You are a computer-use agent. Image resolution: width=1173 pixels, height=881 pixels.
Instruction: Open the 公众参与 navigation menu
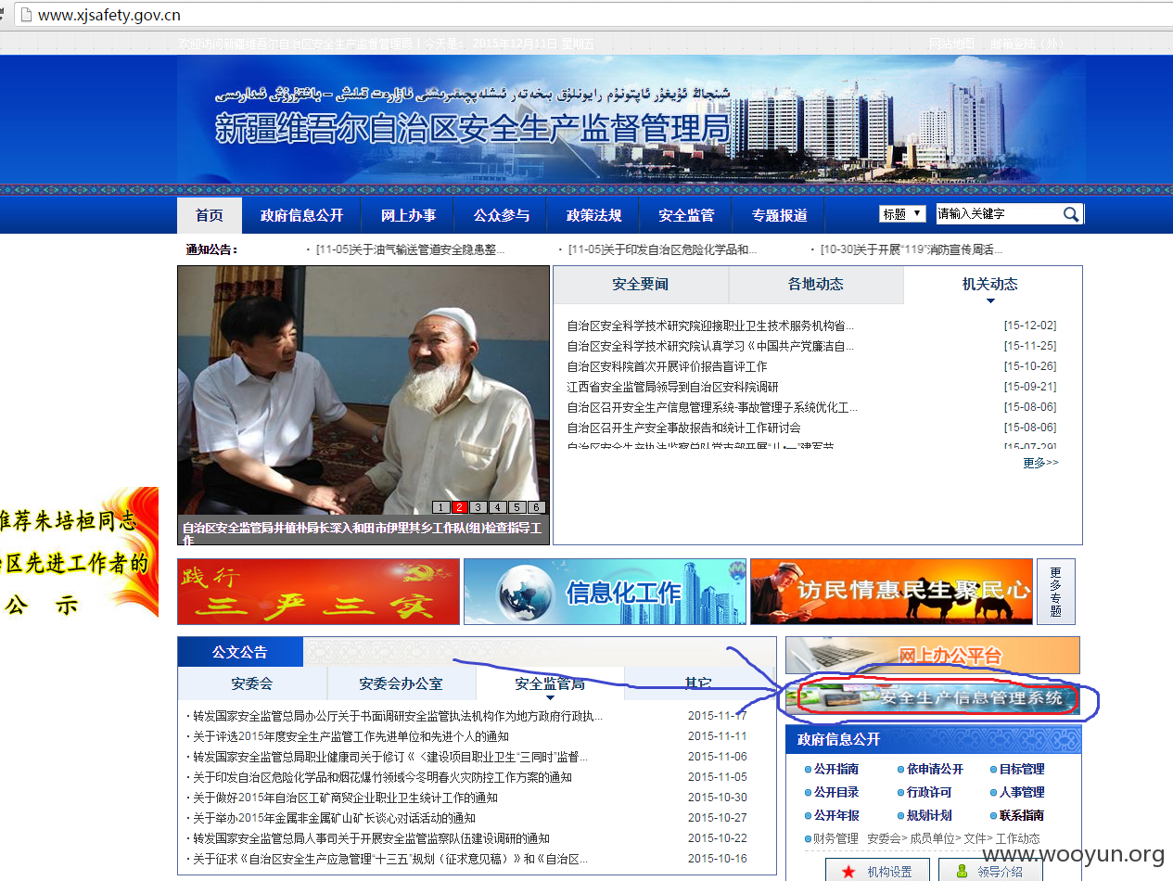click(x=502, y=215)
